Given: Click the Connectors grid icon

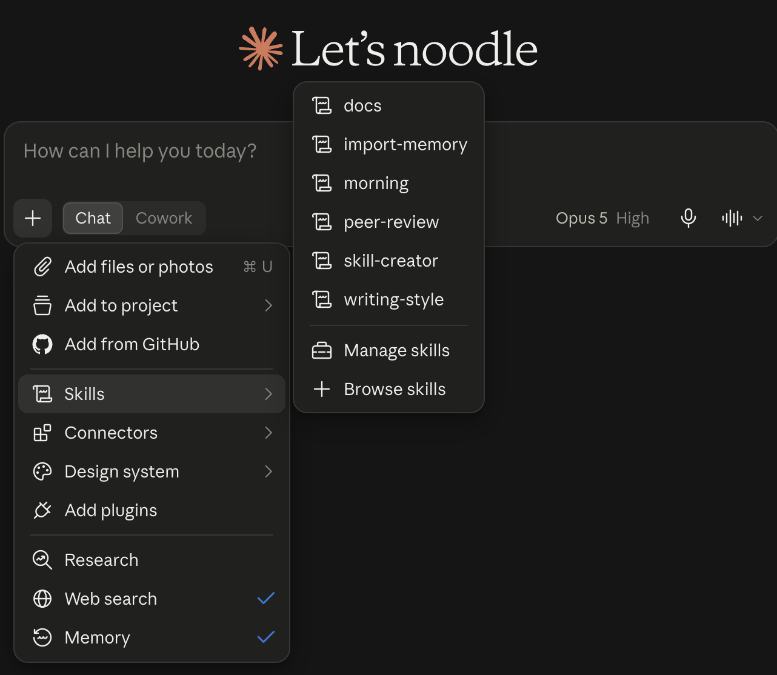Looking at the screenshot, I should coord(42,433).
